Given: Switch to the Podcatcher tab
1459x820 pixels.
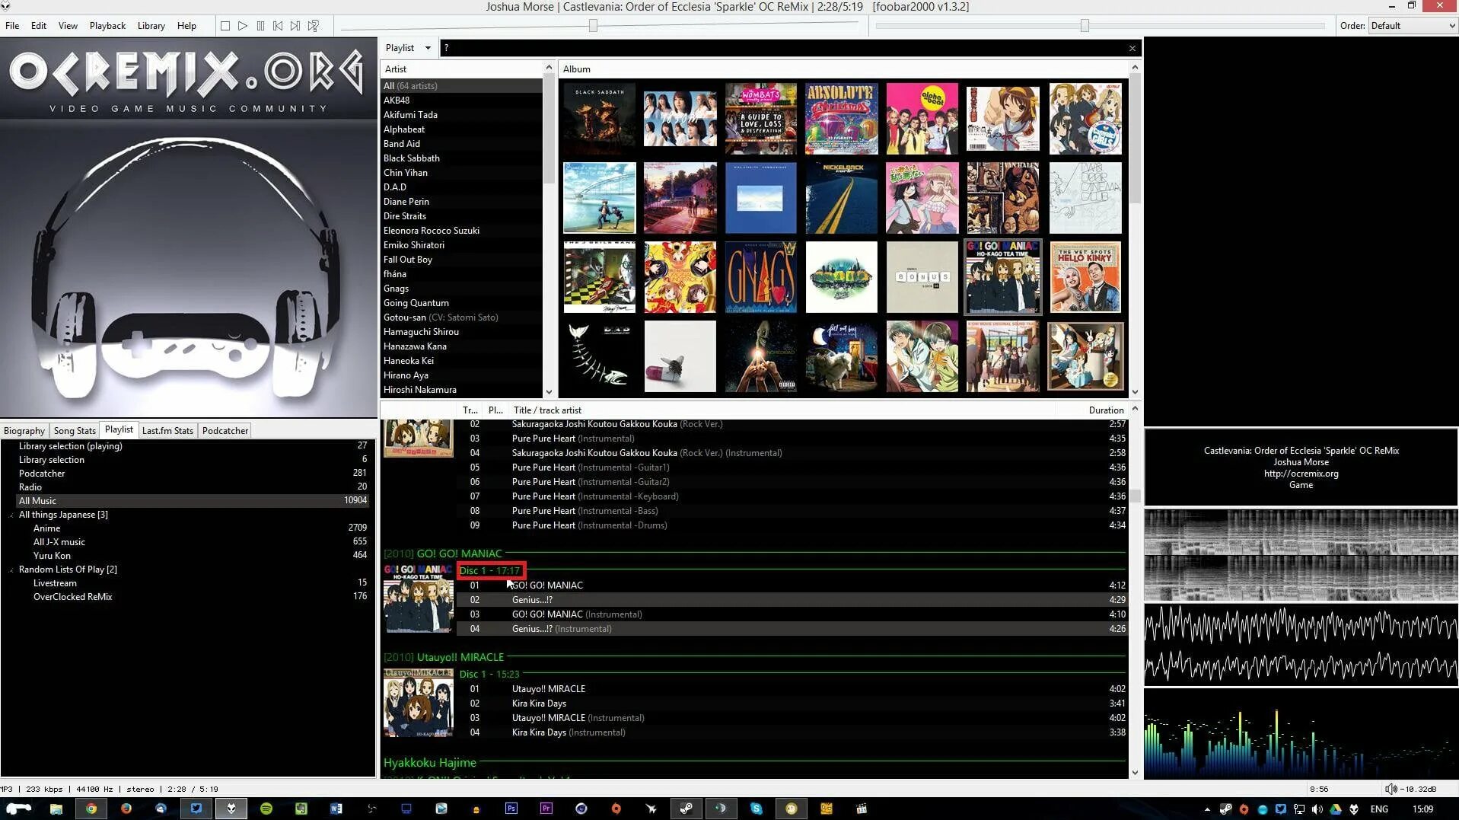Looking at the screenshot, I should tap(225, 431).
